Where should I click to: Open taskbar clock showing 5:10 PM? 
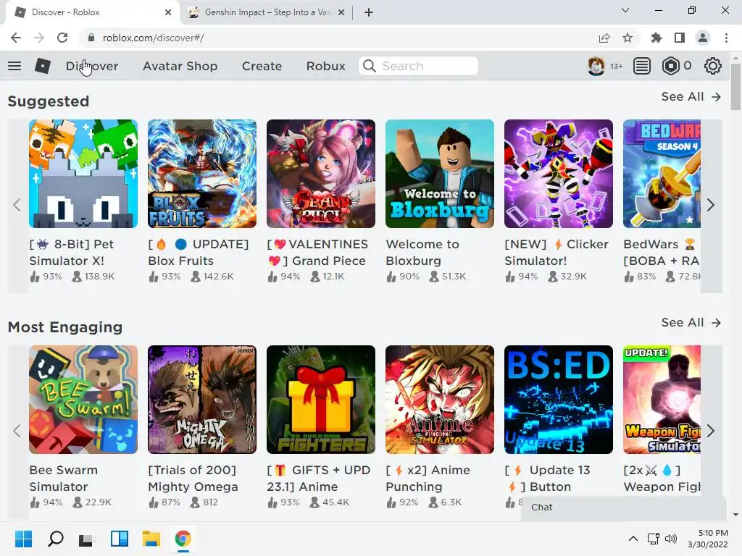pyautogui.click(x=708, y=539)
